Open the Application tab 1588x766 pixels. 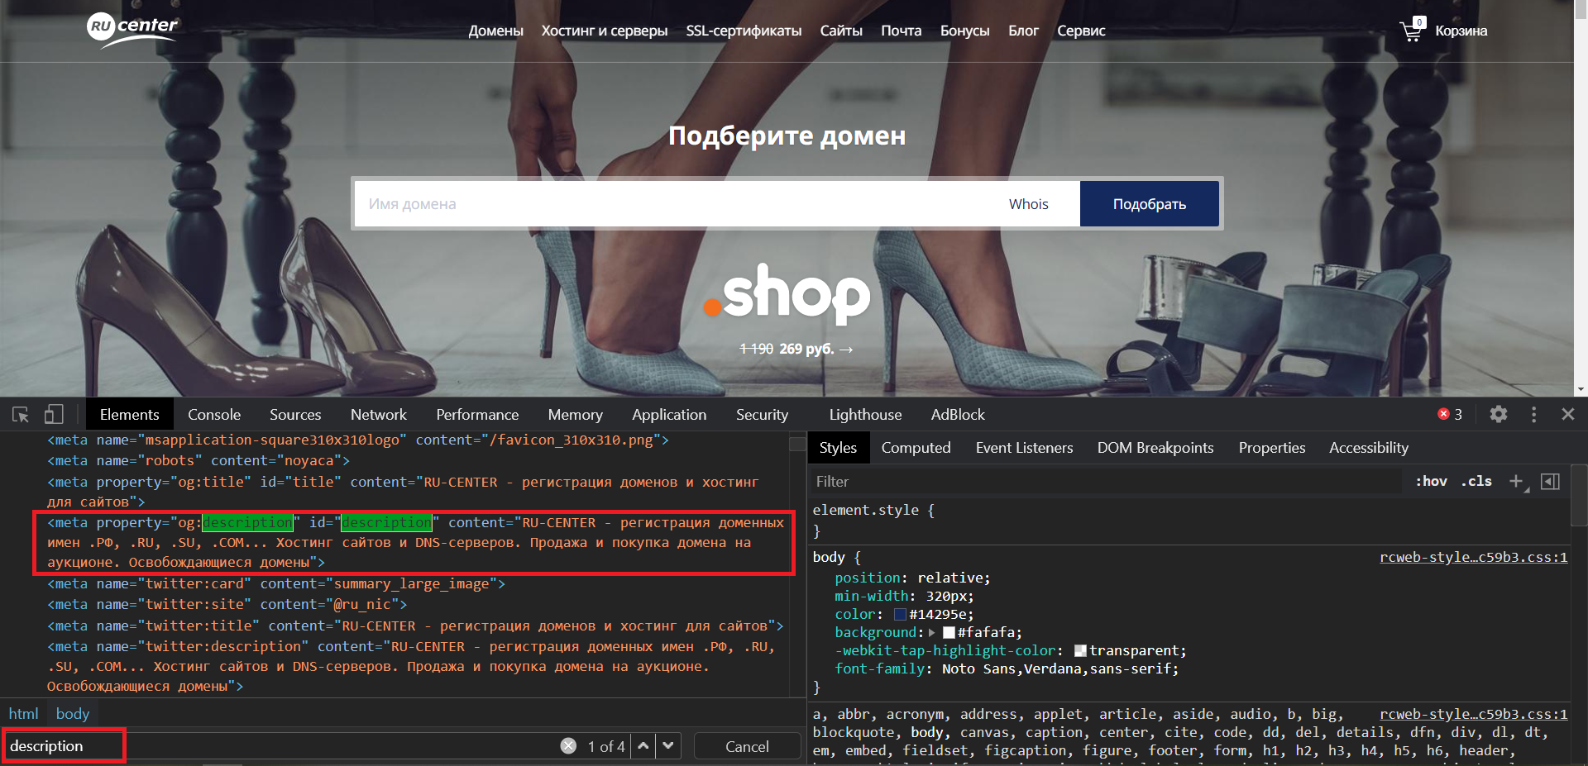669,414
